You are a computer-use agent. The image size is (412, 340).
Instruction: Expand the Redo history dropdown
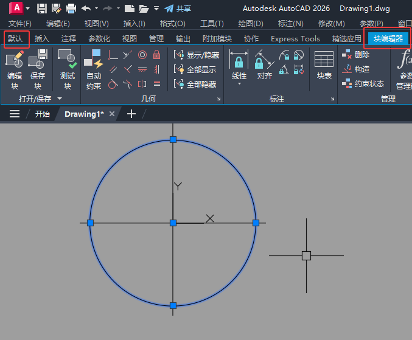click(x=118, y=9)
